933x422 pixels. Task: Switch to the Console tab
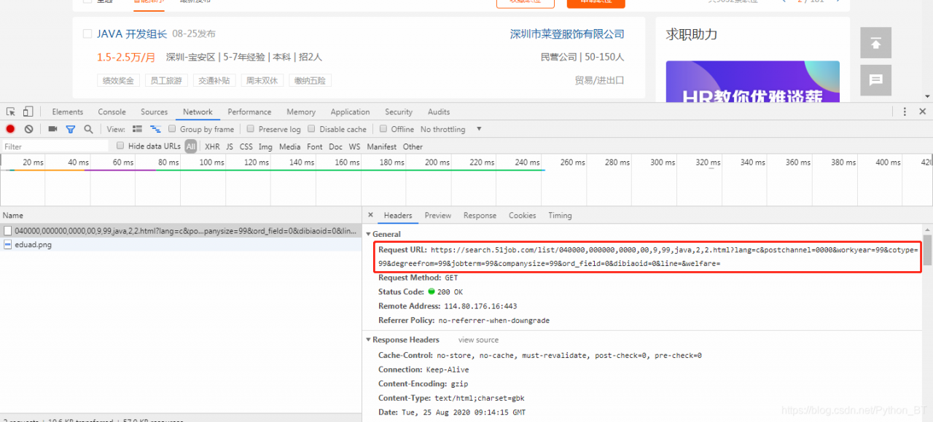(x=112, y=112)
